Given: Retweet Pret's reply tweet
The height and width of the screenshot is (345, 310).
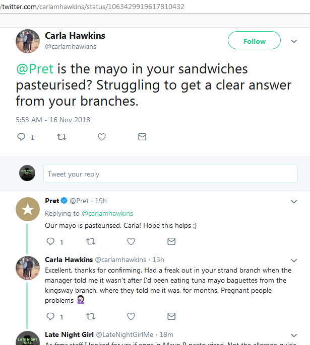Looking at the screenshot, I should point(91,241).
